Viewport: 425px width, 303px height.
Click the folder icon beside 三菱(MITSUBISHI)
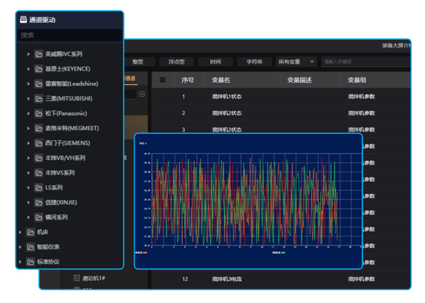38,99
